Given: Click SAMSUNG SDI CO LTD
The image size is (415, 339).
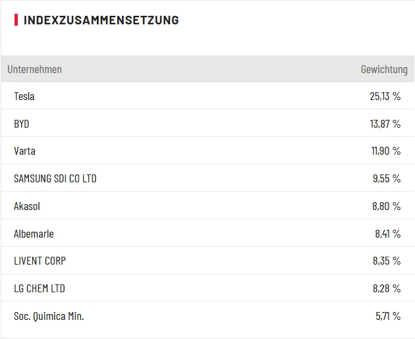Looking at the screenshot, I should [55, 178].
